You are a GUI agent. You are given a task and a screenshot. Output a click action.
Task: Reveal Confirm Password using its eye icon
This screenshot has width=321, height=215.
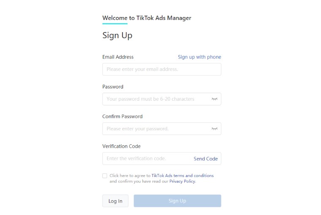[x=214, y=129]
